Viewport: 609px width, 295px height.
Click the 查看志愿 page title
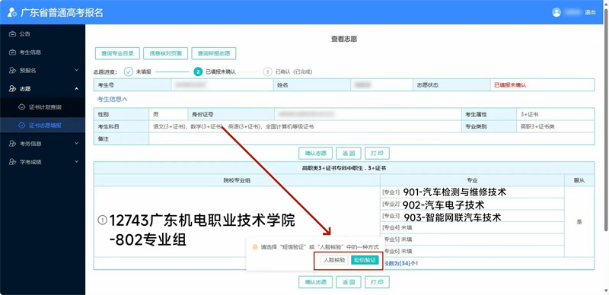click(x=344, y=39)
